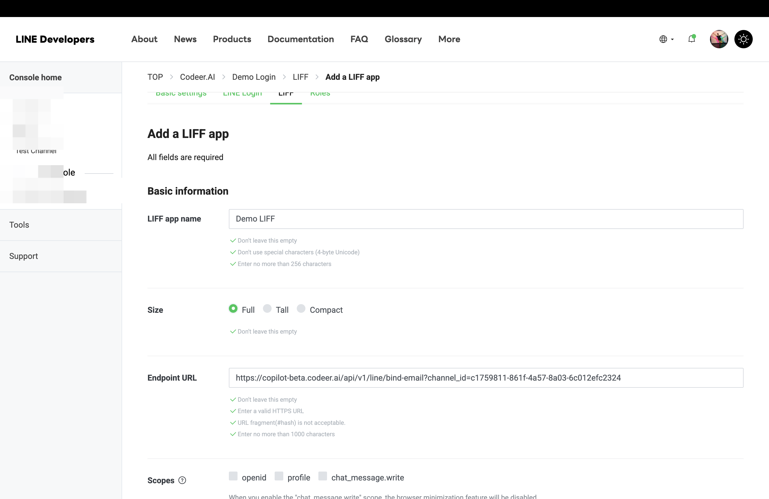
Task: Enable the openid scope
Action: click(x=233, y=476)
